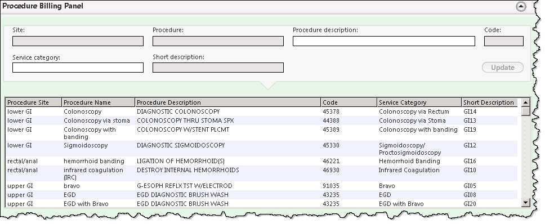Sort by Procedure Description column header
545x224 pixels.
[227, 102]
